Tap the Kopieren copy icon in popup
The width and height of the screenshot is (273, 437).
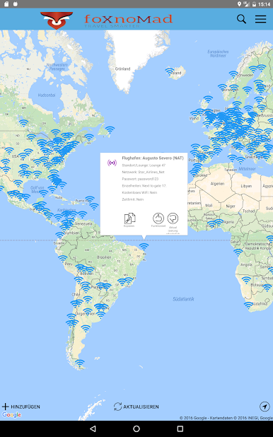pos(129,218)
